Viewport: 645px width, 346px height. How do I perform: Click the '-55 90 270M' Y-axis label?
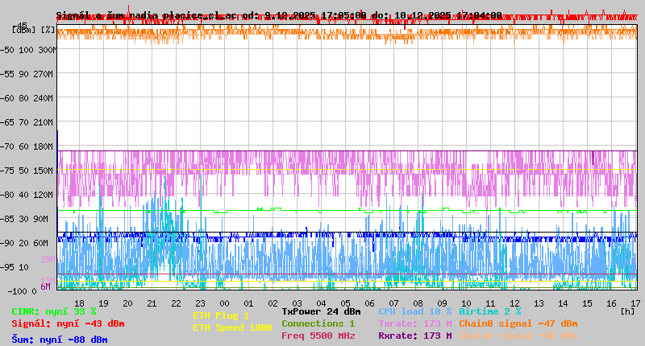point(27,74)
